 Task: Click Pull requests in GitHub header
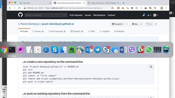click(x=76, y=15)
